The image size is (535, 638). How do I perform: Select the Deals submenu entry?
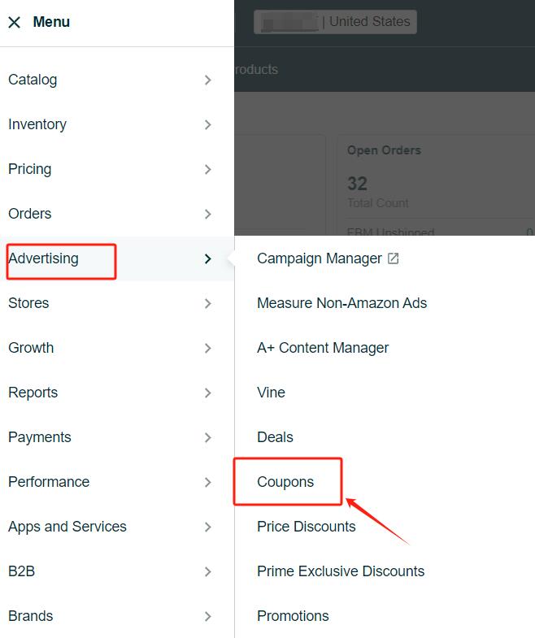point(275,437)
